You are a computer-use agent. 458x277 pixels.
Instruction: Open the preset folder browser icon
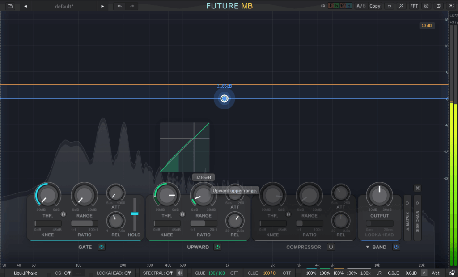pyautogui.click(x=10, y=6)
